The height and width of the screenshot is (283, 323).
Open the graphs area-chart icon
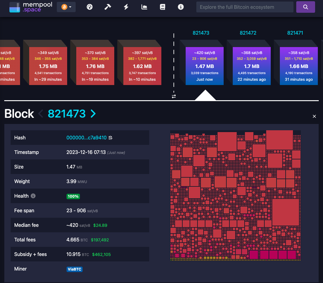tap(144, 7)
